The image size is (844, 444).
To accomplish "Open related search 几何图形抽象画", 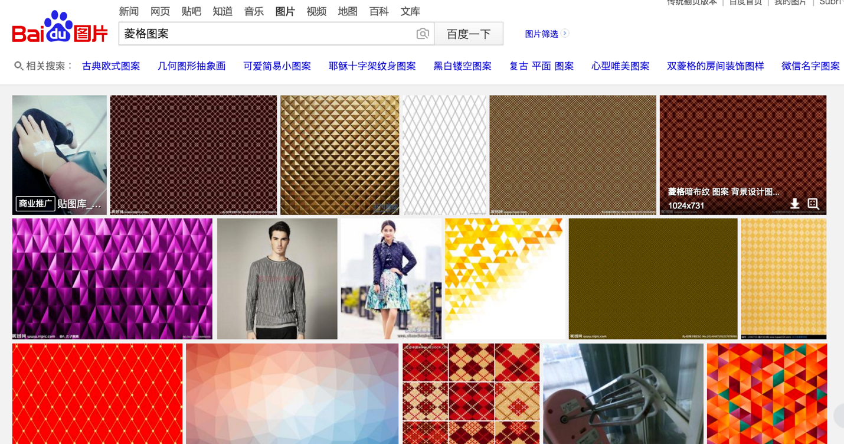I will [192, 66].
